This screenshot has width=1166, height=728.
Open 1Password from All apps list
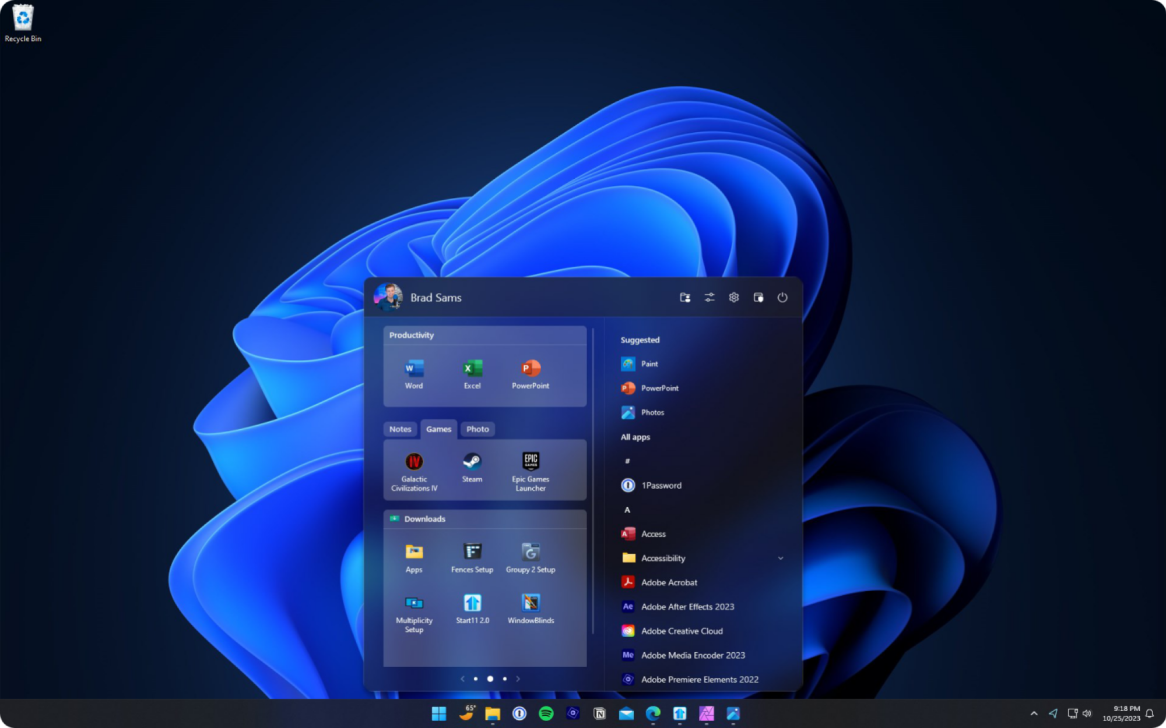[x=661, y=485]
